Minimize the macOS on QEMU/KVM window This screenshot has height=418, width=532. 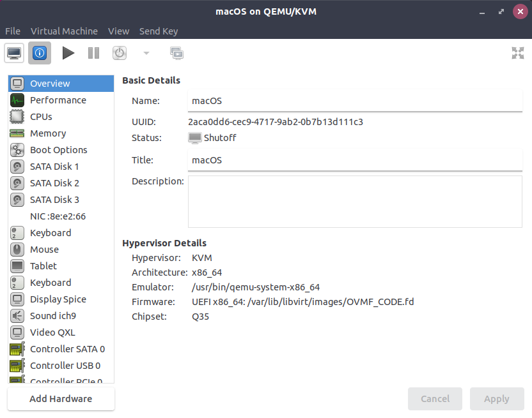481,12
